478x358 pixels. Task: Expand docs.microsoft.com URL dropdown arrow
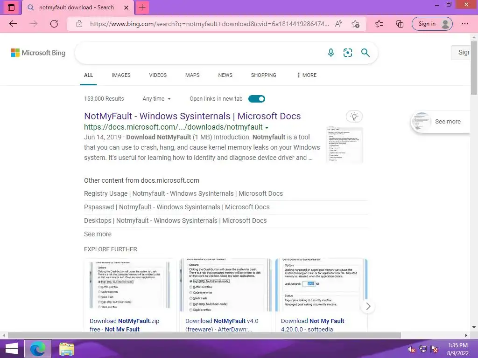click(x=267, y=128)
